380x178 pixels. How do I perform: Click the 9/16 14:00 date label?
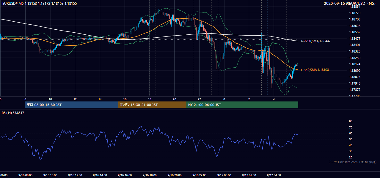tap(100, 175)
